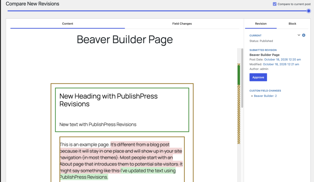Click the 'Status: Published' text
This screenshot has height=182, width=314.
(261, 41)
